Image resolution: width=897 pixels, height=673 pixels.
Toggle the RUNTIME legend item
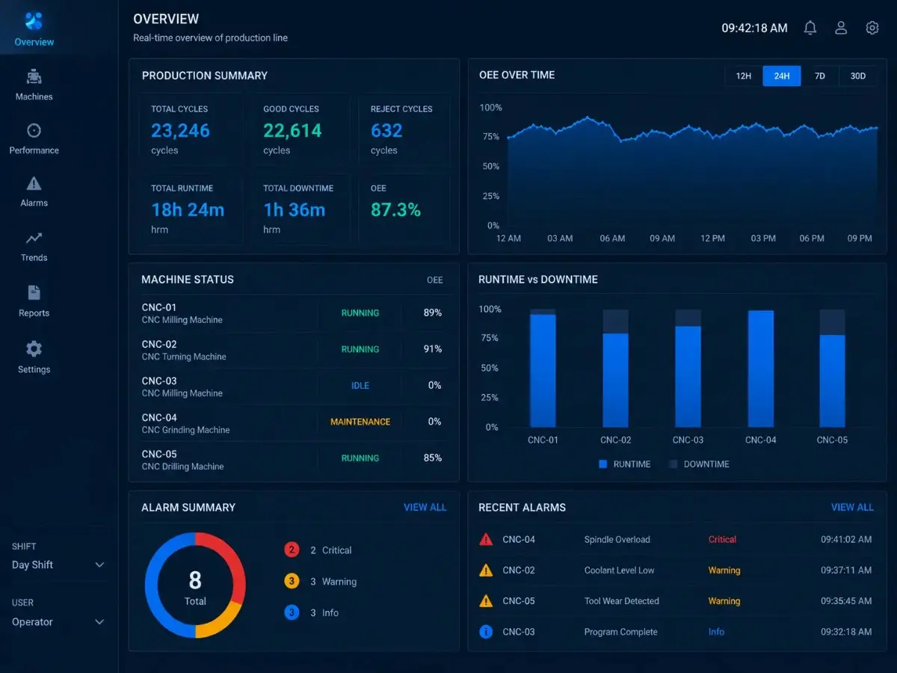coord(625,464)
